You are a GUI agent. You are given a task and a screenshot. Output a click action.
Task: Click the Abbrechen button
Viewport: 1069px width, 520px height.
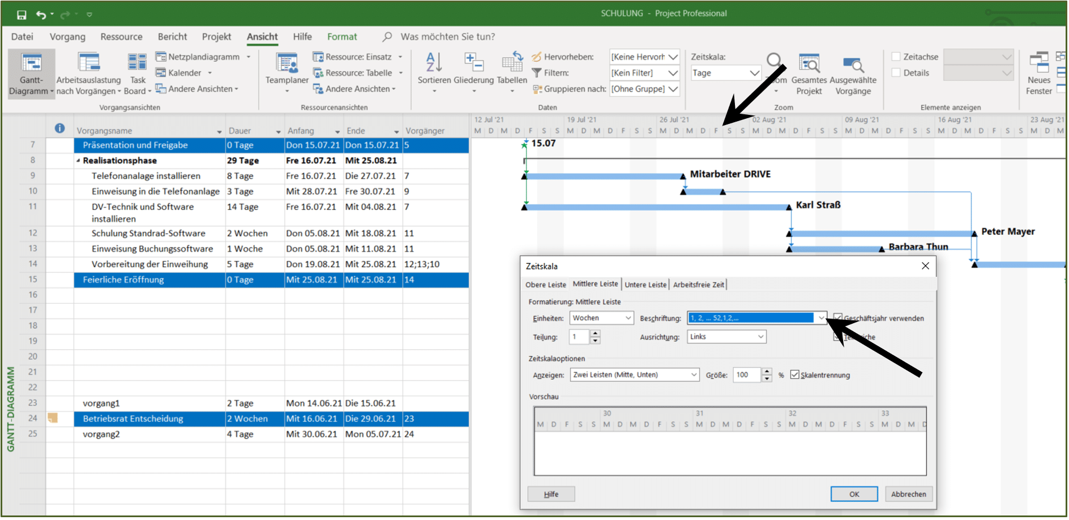[x=908, y=494]
